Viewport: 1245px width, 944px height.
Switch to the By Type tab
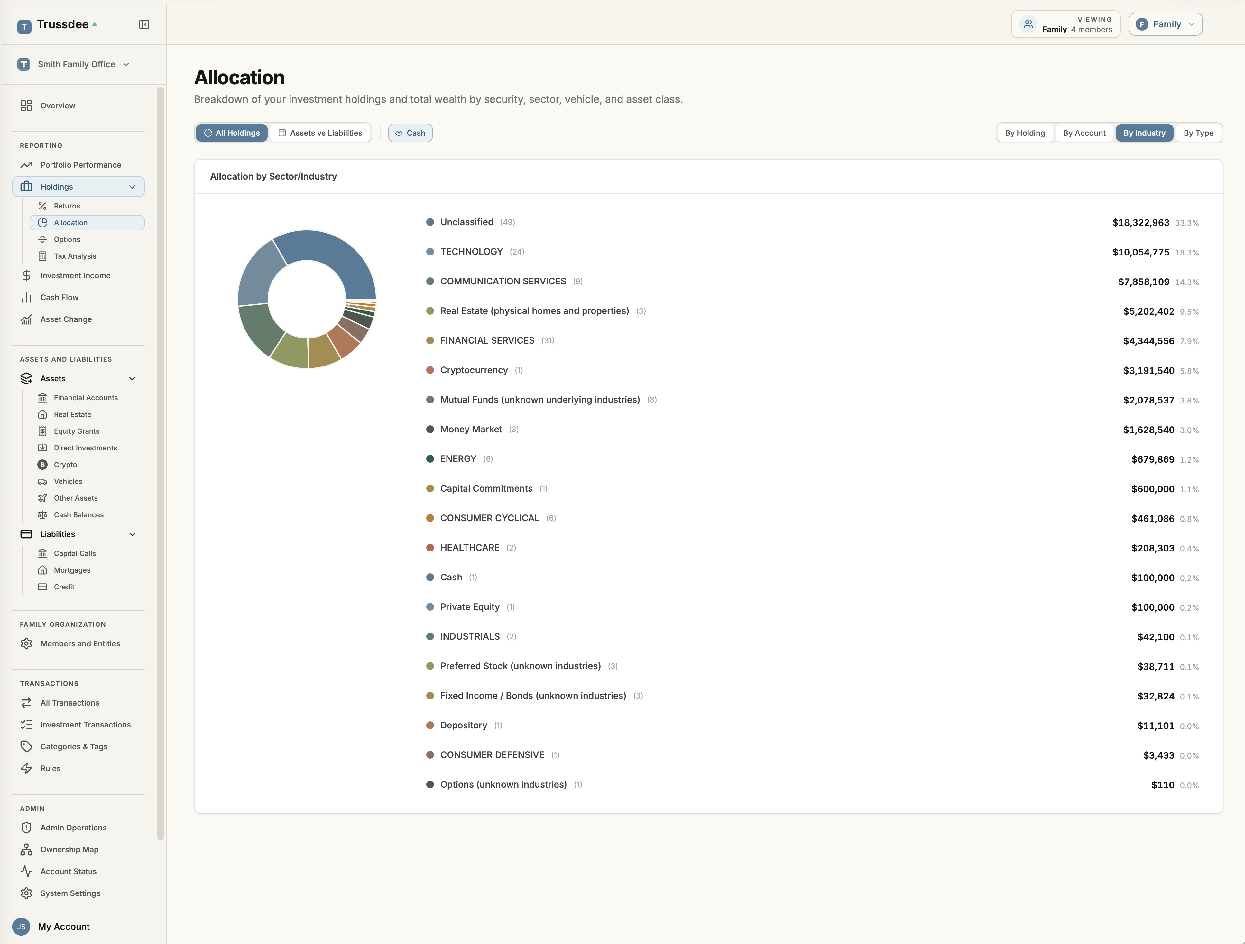pyautogui.click(x=1198, y=133)
